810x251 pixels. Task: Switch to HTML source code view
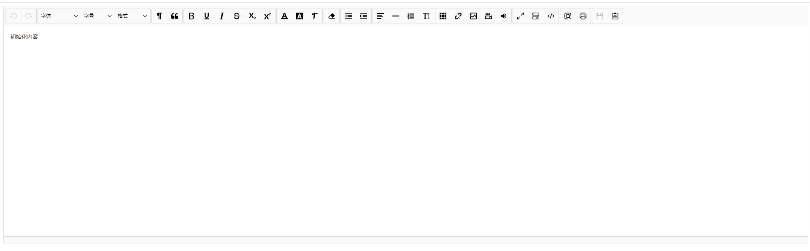[551, 16]
